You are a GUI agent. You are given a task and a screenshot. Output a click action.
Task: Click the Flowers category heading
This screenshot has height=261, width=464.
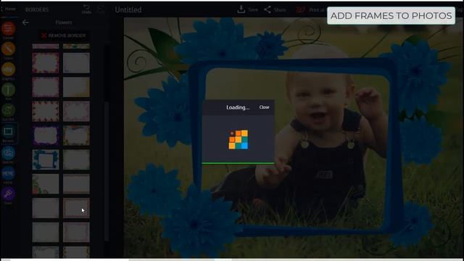(x=64, y=22)
